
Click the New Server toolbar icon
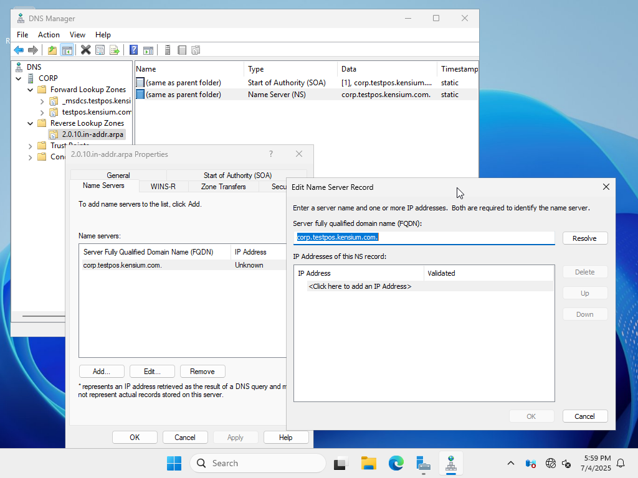click(x=167, y=50)
